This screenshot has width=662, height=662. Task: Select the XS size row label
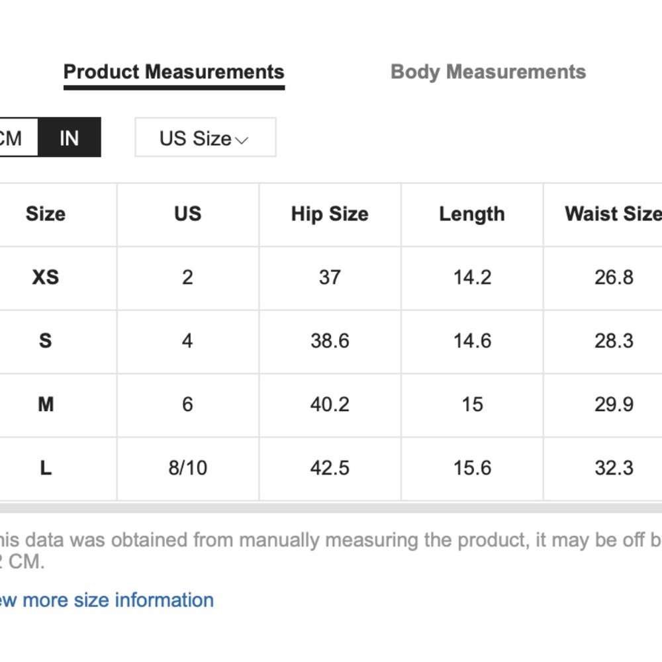click(45, 277)
